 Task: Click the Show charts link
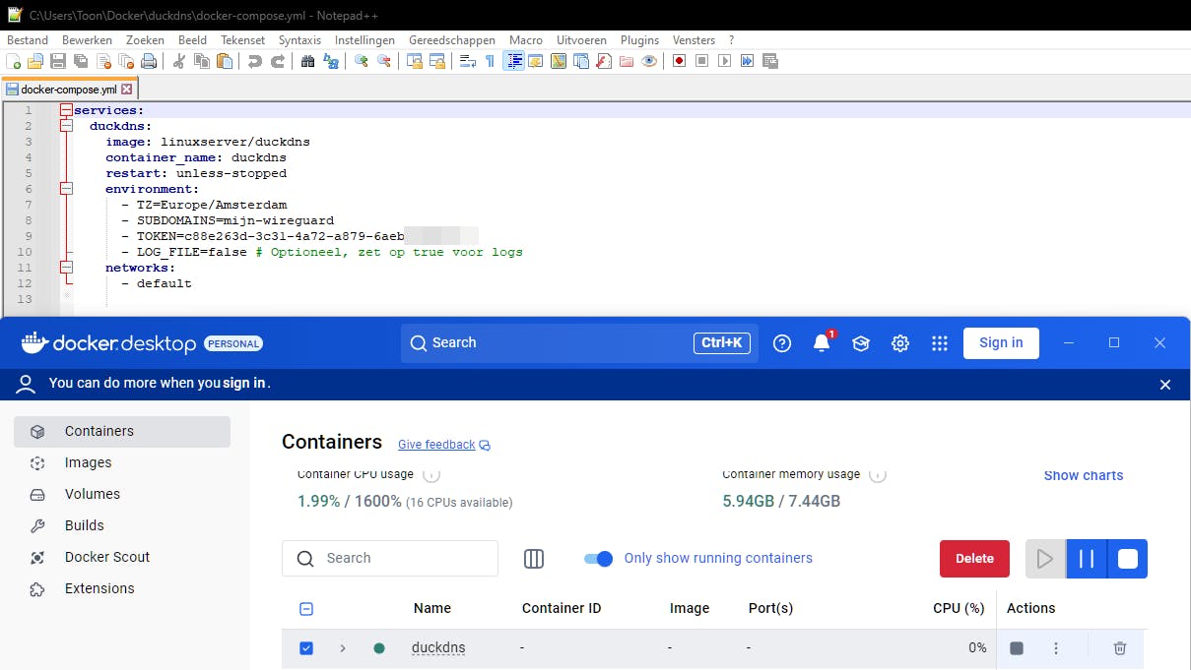point(1084,475)
